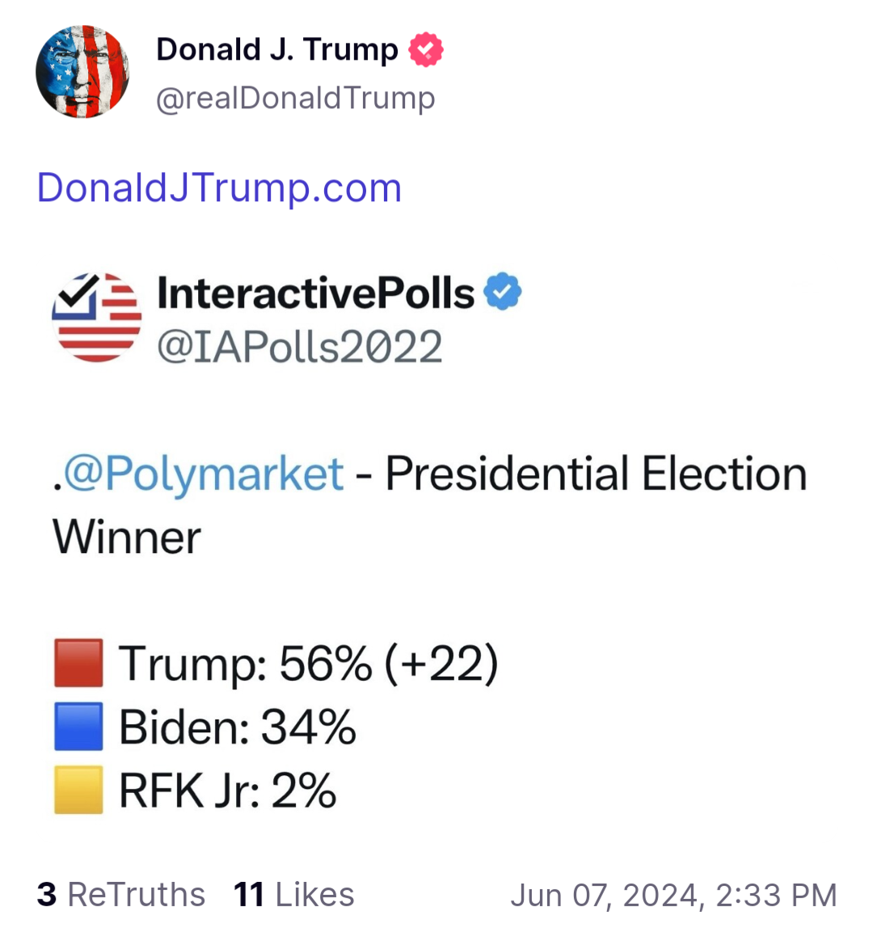Image resolution: width=873 pixels, height=945 pixels.
Task: Open Donald J. Trump's profile avatar
Action: tap(82, 71)
